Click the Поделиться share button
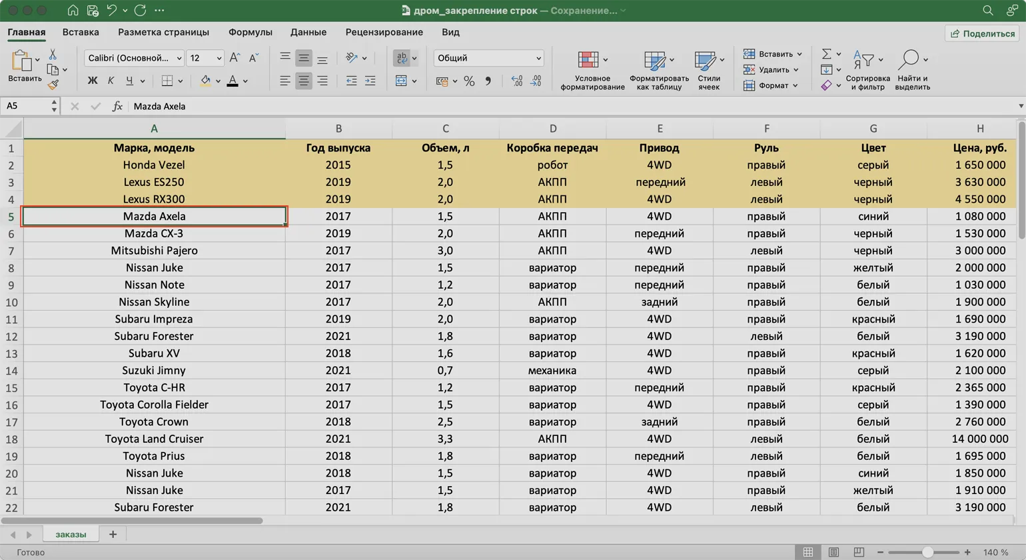Viewport: 1026px width, 560px height. [x=983, y=33]
